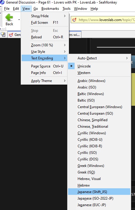Select Cyrillic (KOI8-R) encoding

click(99, 146)
